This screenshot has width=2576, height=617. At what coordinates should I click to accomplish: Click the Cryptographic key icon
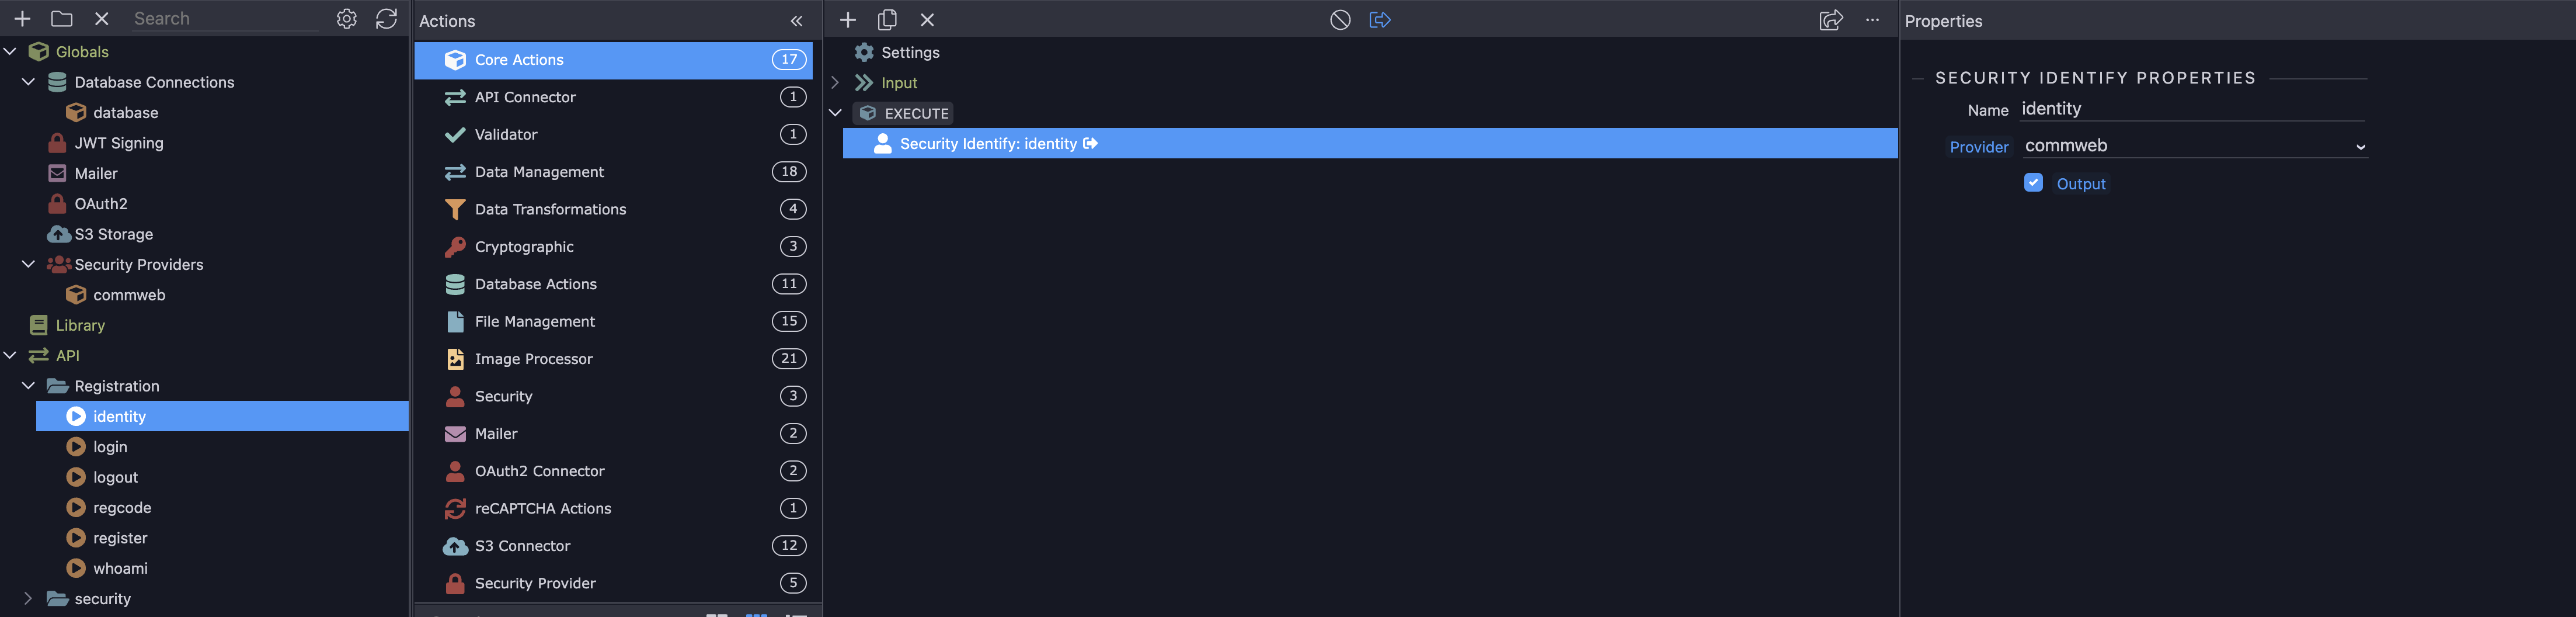[x=455, y=247]
